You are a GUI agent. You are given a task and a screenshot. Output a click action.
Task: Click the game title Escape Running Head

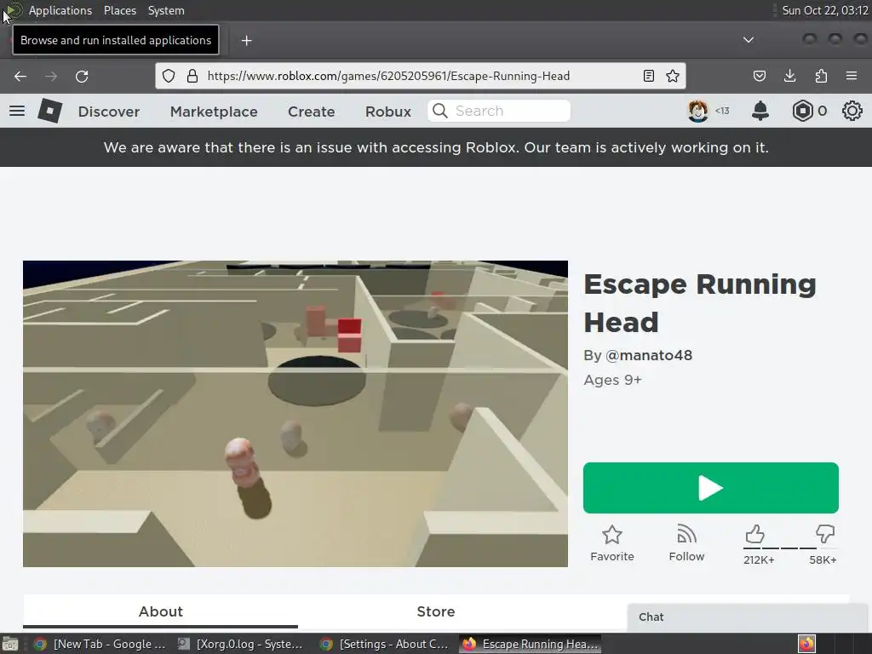700,303
